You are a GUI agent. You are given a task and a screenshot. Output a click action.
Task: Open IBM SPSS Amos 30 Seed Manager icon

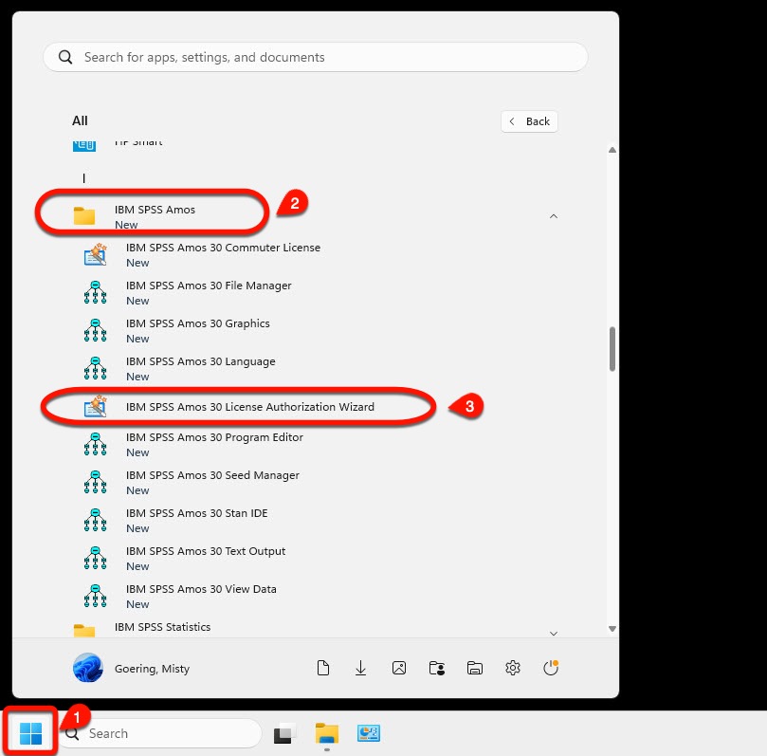click(96, 483)
